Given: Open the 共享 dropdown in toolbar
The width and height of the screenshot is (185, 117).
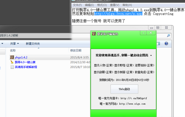Looking at the screenshot, I should coord(14,44).
